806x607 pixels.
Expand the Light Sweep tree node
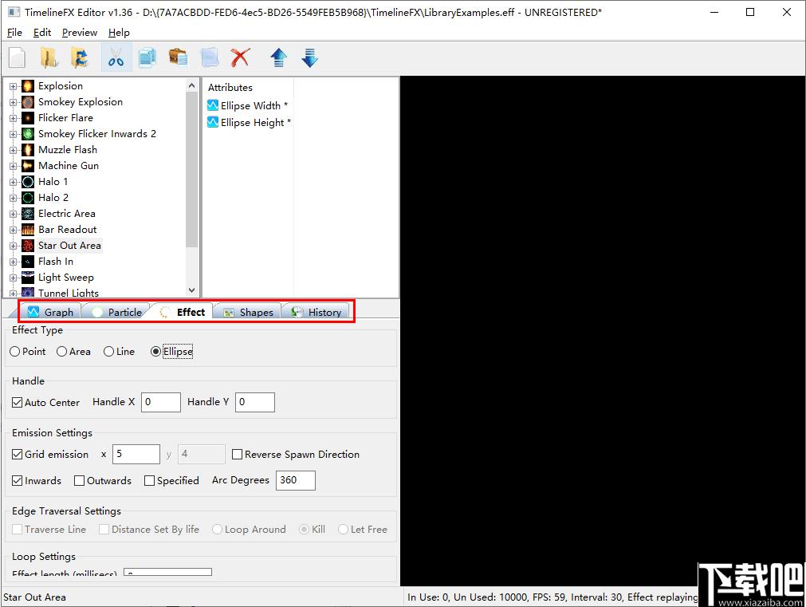(x=14, y=278)
